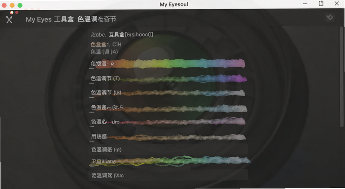
Task: Click the red close traffic light button
Action: 4,5
